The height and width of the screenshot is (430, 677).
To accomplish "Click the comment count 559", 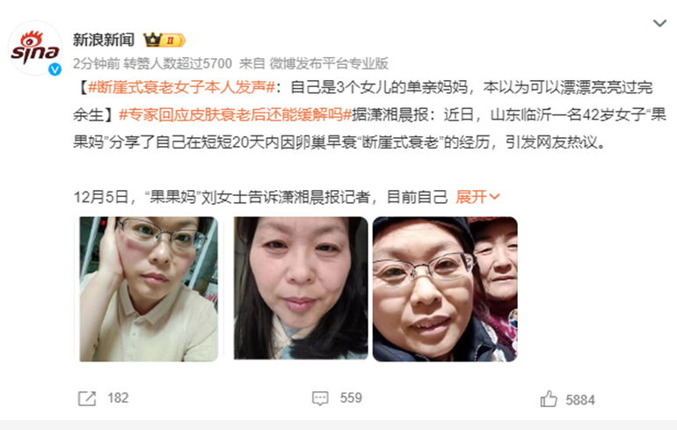I will tap(351, 398).
